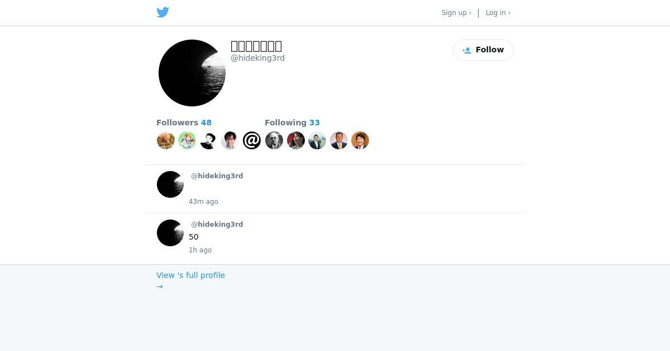Open the Followers 48 list
The image size is (670, 351).
pyautogui.click(x=184, y=123)
